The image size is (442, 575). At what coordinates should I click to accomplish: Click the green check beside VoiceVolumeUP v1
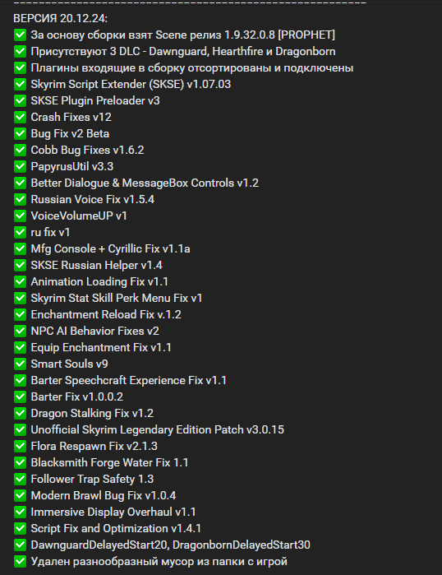pyautogui.click(x=21, y=216)
